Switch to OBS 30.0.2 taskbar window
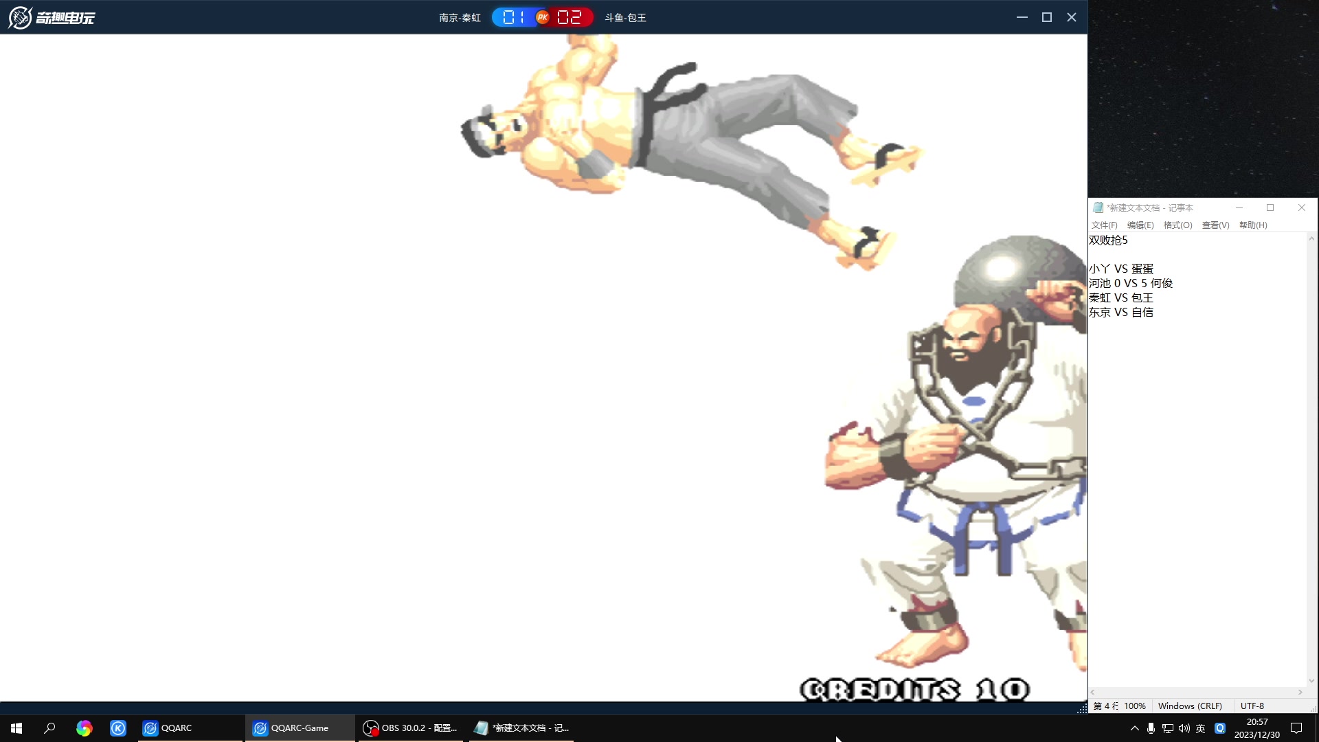The width and height of the screenshot is (1319, 742). click(412, 728)
